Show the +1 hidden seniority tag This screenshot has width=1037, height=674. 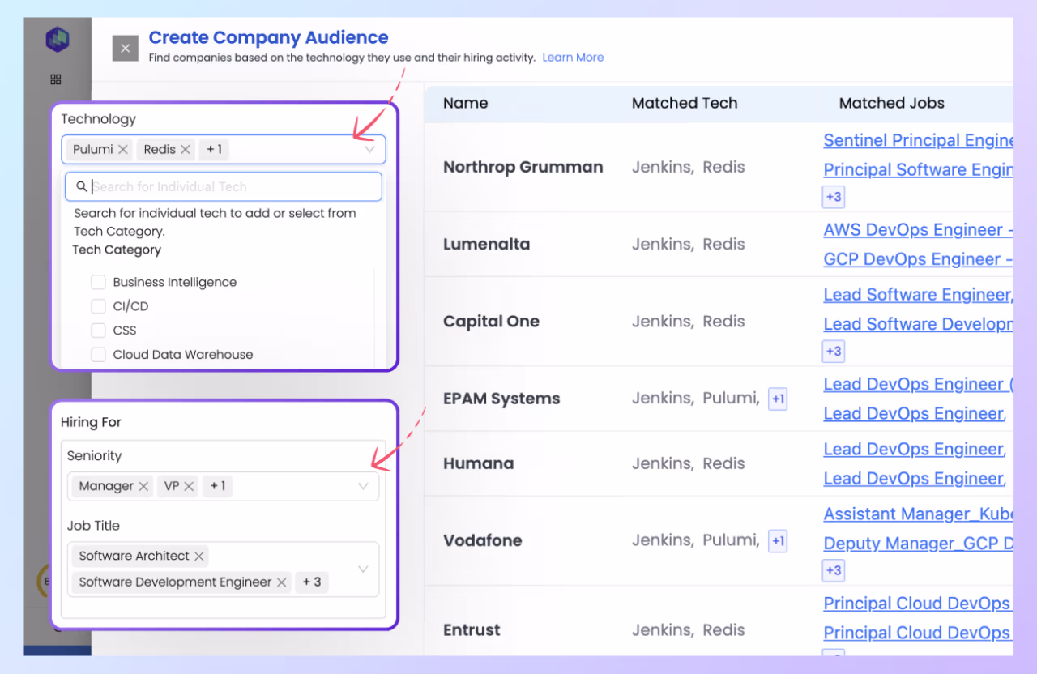point(218,486)
